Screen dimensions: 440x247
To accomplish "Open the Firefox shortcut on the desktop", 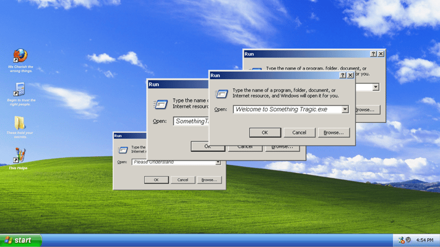I will 20,56.
